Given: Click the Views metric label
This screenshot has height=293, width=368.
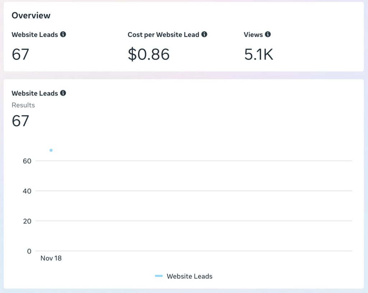Looking at the screenshot, I should pos(253,35).
